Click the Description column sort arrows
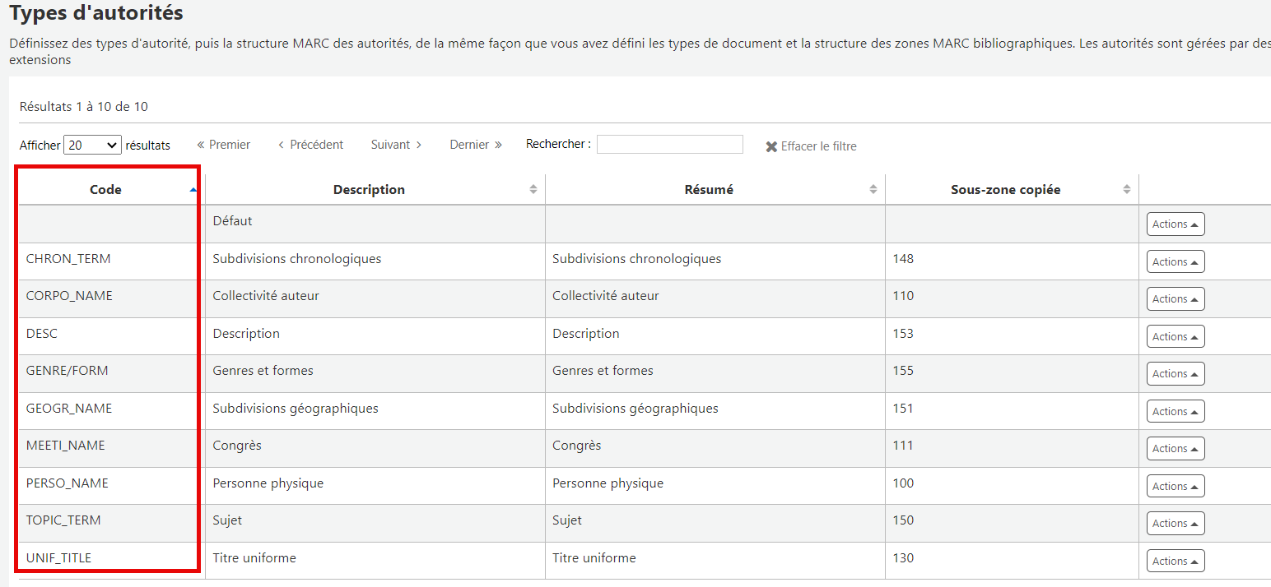The height and width of the screenshot is (587, 1271). (533, 190)
